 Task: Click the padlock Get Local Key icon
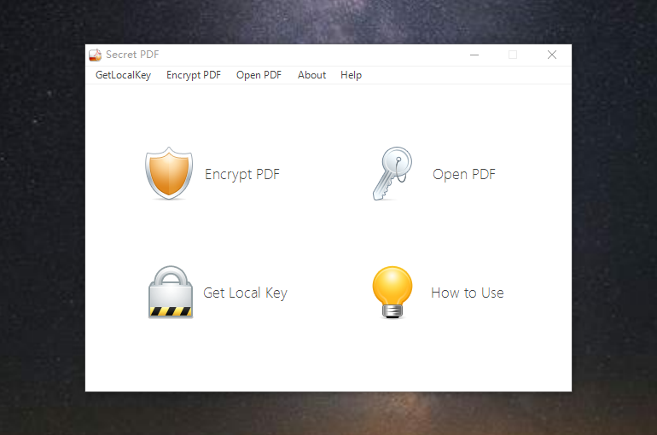pyautogui.click(x=171, y=292)
